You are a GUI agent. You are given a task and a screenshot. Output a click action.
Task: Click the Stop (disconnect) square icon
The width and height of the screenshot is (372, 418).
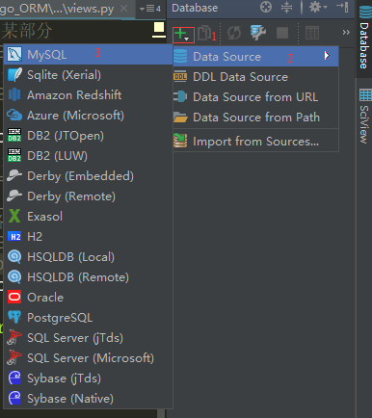point(282,33)
